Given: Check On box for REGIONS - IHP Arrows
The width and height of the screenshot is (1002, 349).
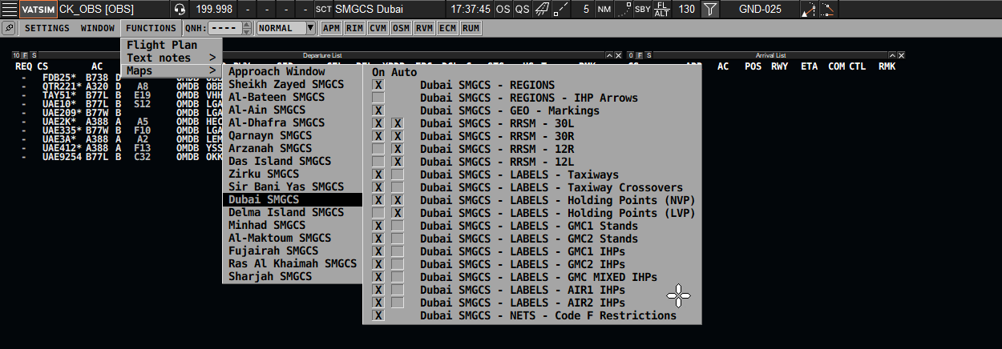Looking at the screenshot, I should tap(378, 98).
